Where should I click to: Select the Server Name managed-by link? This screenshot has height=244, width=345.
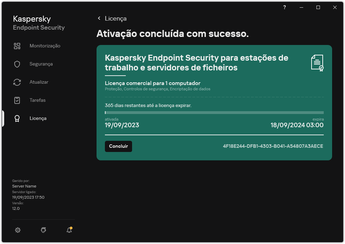pos(24,186)
